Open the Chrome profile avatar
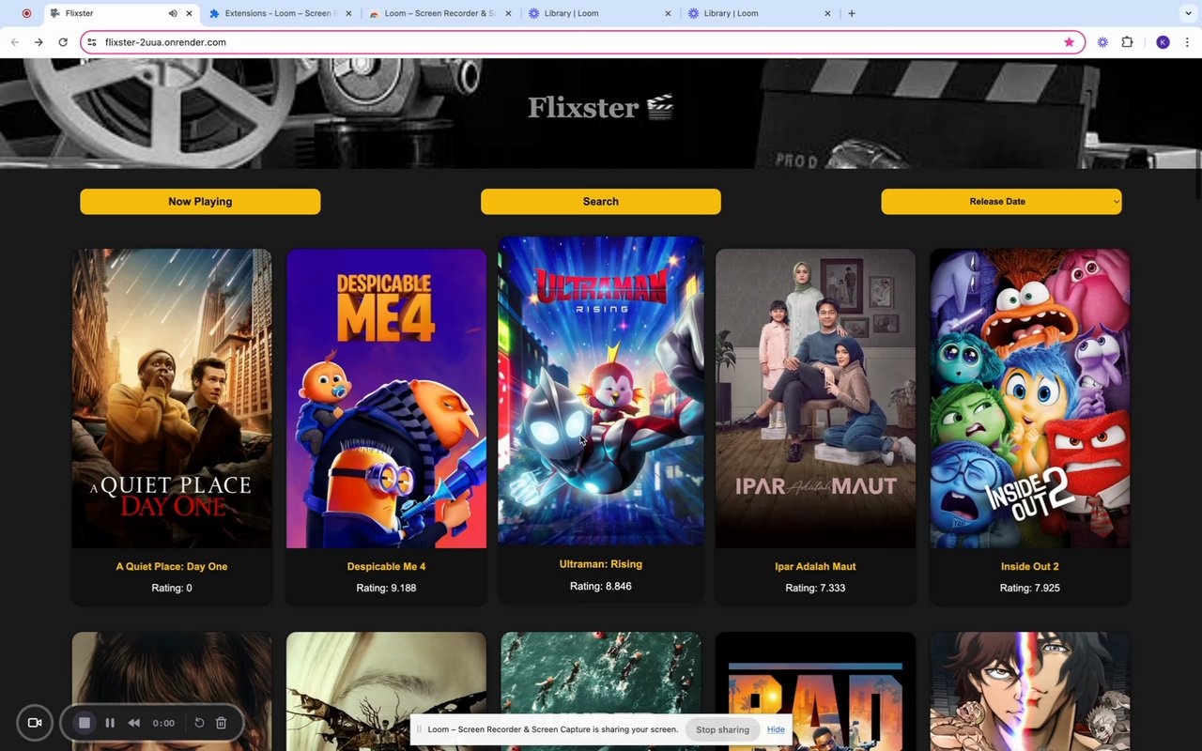Image resolution: width=1202 pixels, height=751 pixels. (1163, 42)
